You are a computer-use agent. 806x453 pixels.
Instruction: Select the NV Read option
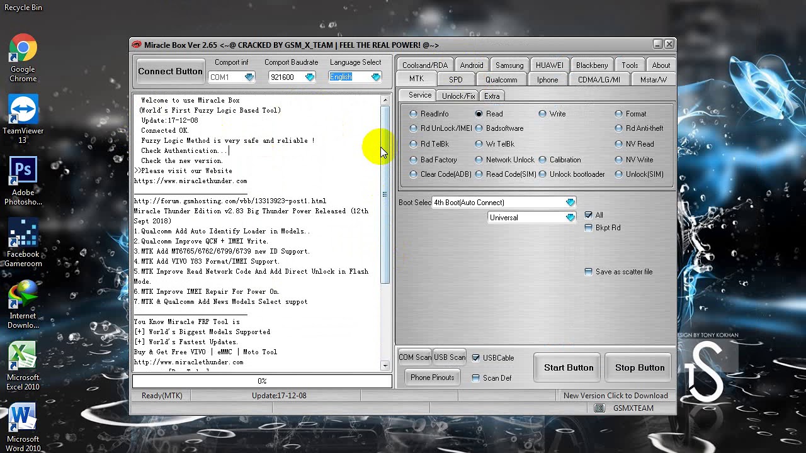click(x=635, y=144)
